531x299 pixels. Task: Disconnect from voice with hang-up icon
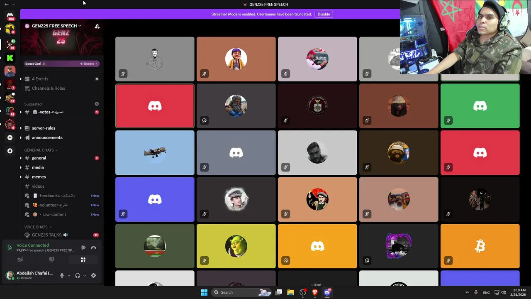[93, 248]
